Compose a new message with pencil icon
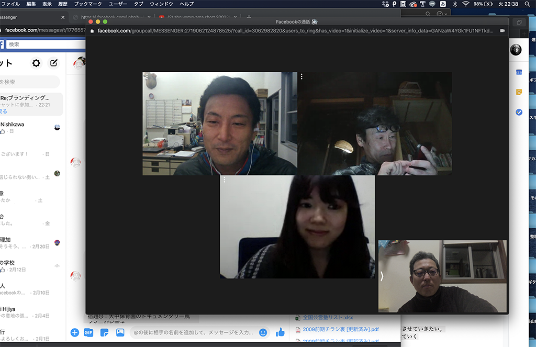 coord(54,63)
